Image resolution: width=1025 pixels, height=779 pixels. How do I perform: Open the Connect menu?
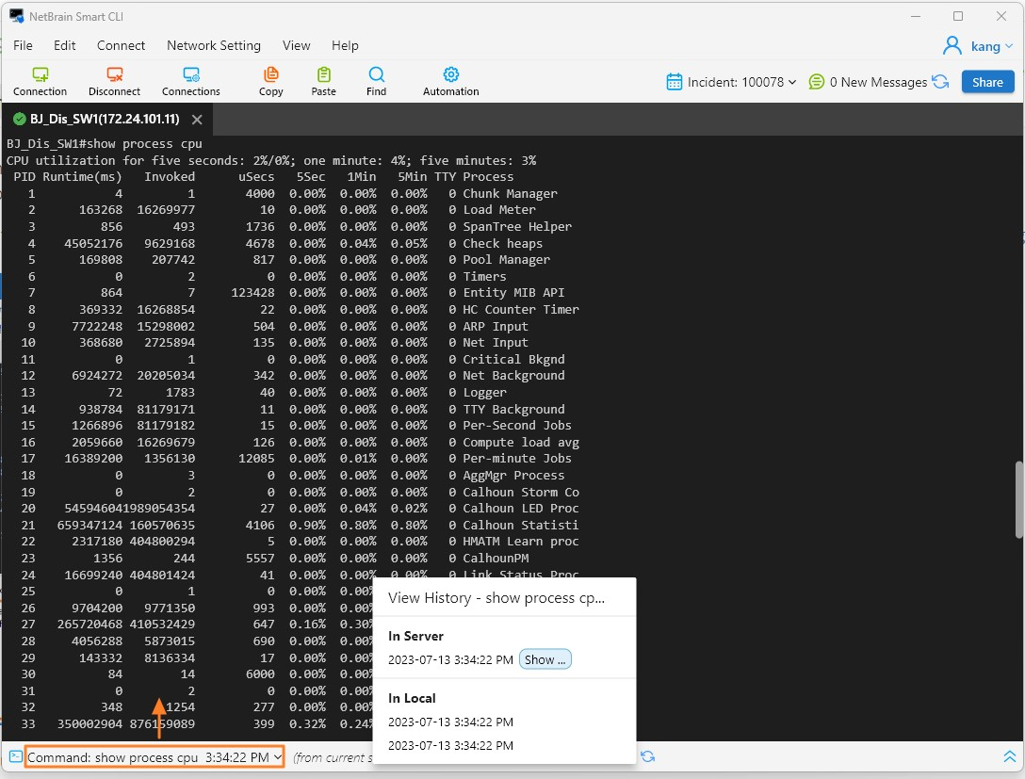point(121,45)
